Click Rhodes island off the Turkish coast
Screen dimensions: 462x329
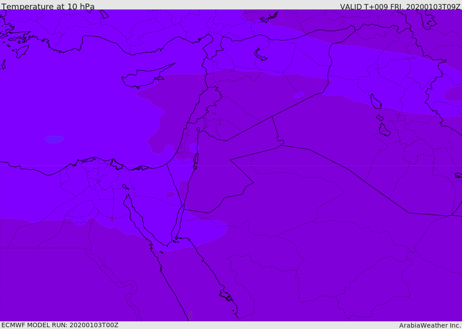(22, 51)
